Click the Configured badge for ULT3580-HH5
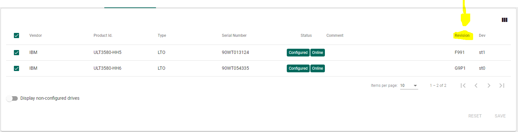Image resolution: width=518 pixels, height=132 pixels. [298, 53]
